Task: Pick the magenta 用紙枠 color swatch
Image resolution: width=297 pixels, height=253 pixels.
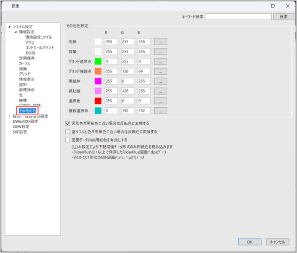Action: tap(98, 81)
